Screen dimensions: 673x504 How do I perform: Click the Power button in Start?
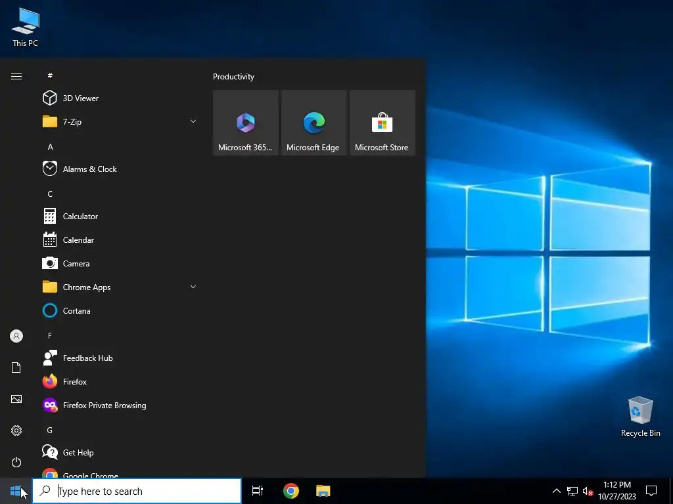click(x=16, y=462)
